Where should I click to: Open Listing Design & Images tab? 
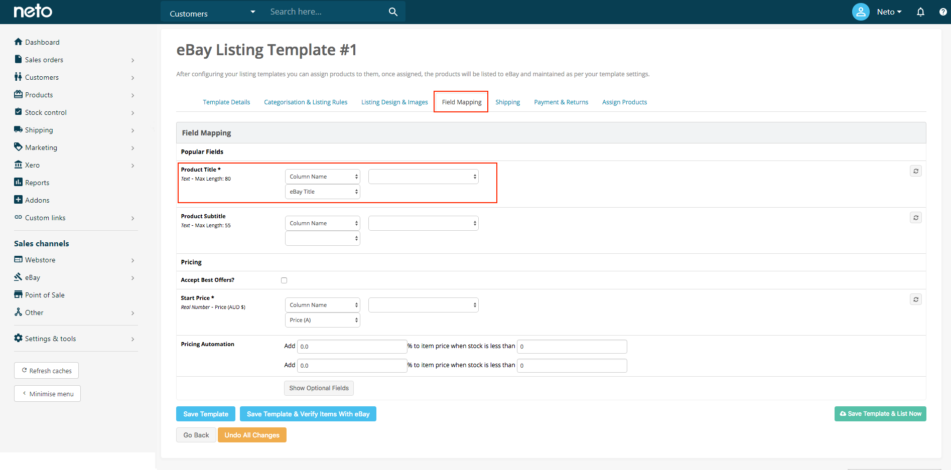pyautogui.click(x=394, y=102)
